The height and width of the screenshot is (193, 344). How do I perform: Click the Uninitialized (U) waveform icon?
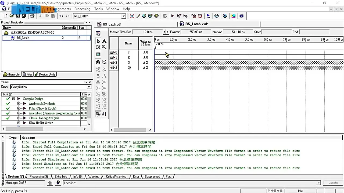pyautogui.click(x=98, y=69)
